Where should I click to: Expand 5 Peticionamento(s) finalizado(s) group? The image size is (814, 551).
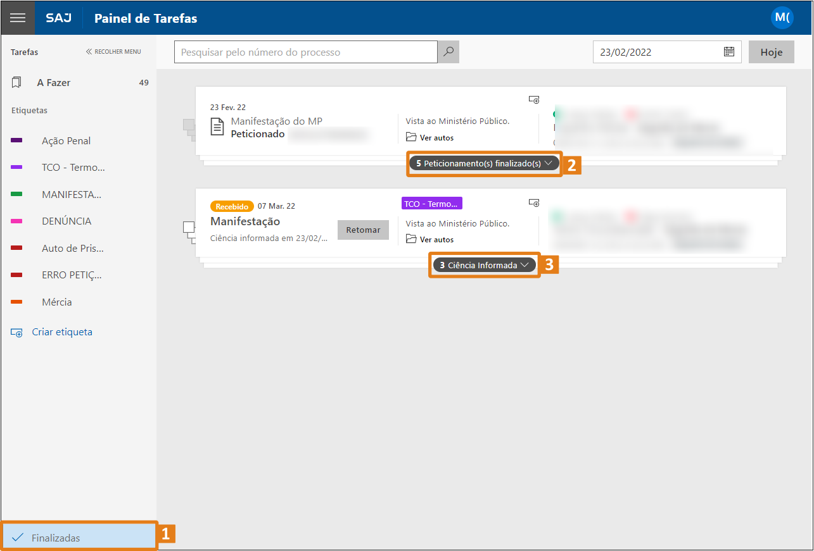(x=484, y=163)
